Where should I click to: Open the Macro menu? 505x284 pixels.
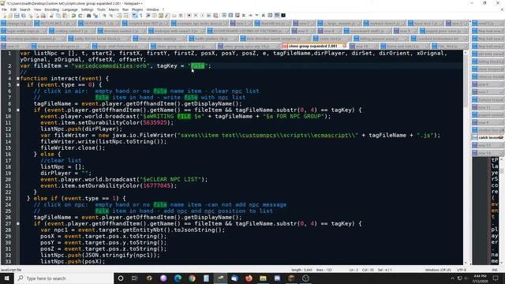pyautogui.click(x=114, y=9)
